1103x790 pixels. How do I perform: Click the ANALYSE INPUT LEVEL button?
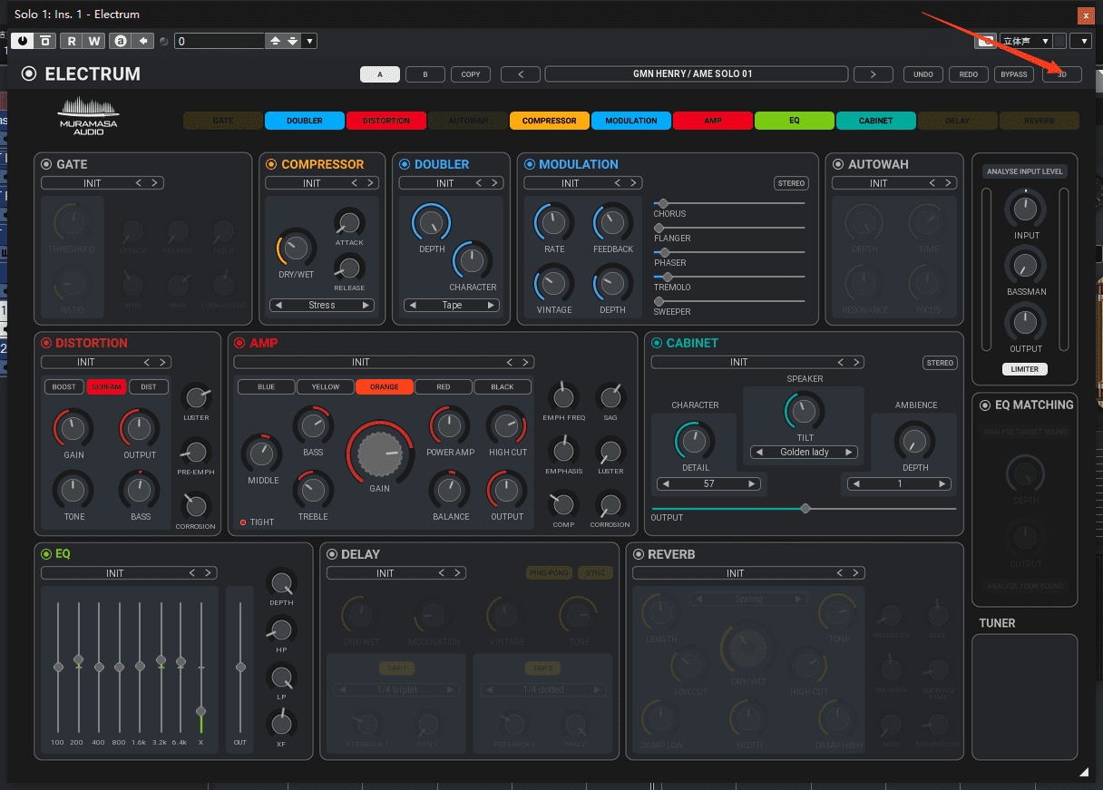(1025, 171)
